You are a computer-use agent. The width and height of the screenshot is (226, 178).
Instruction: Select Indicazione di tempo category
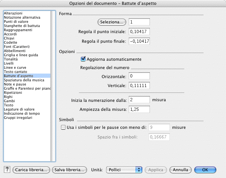21,113
